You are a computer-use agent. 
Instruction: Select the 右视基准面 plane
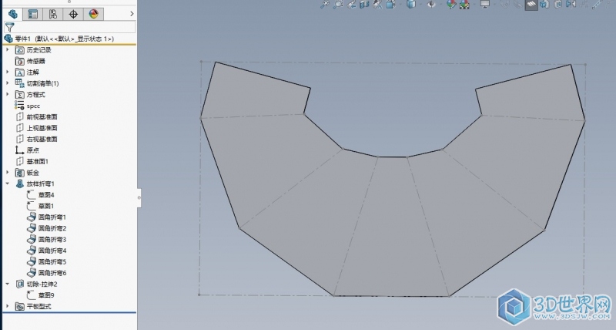coord(36,139)
